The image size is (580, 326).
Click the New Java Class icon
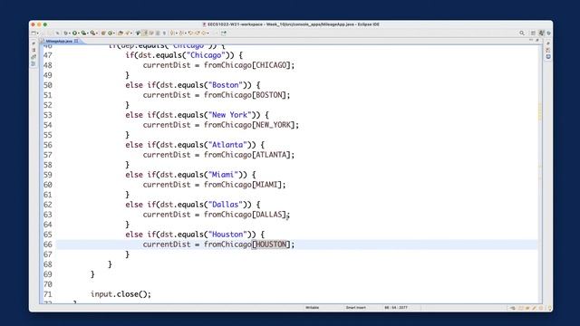(x=110, y=33)
